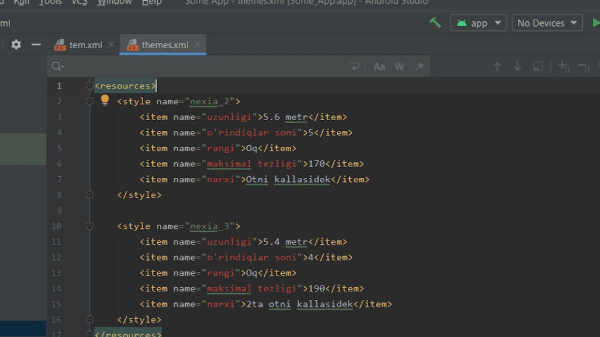
Task: Click "narxi" attribute on line 15
Action: click(x=221, y=304)
